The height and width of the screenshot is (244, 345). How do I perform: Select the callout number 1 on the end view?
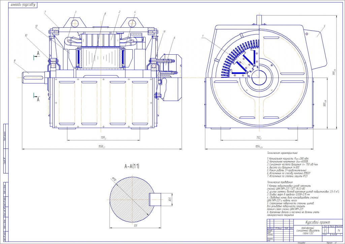[203, 35]
